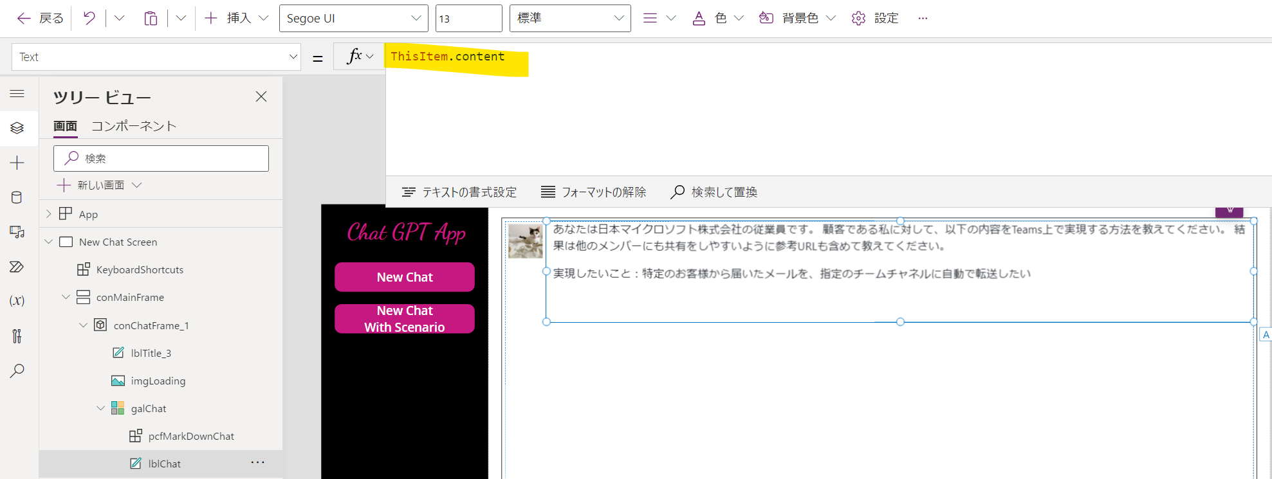Open the Advanced tools icon in sidebar

17,336
